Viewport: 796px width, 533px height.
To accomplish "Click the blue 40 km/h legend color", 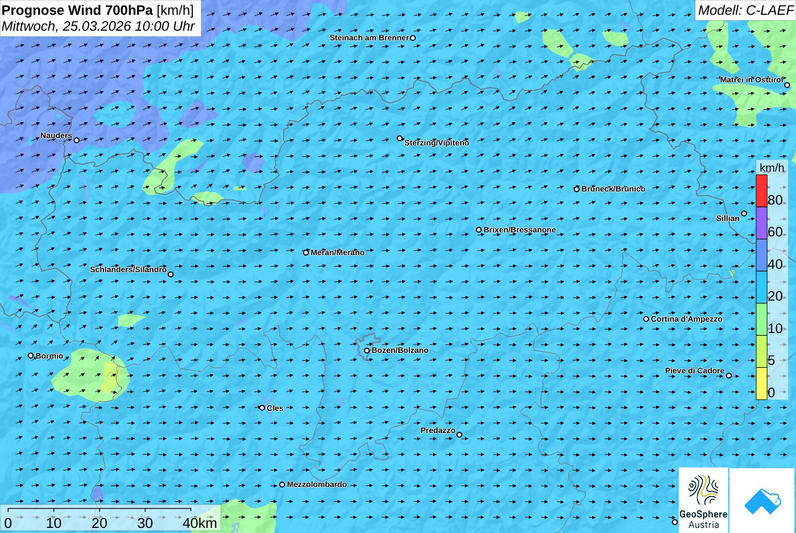I will pyautogui.click(x=761, y=255).
